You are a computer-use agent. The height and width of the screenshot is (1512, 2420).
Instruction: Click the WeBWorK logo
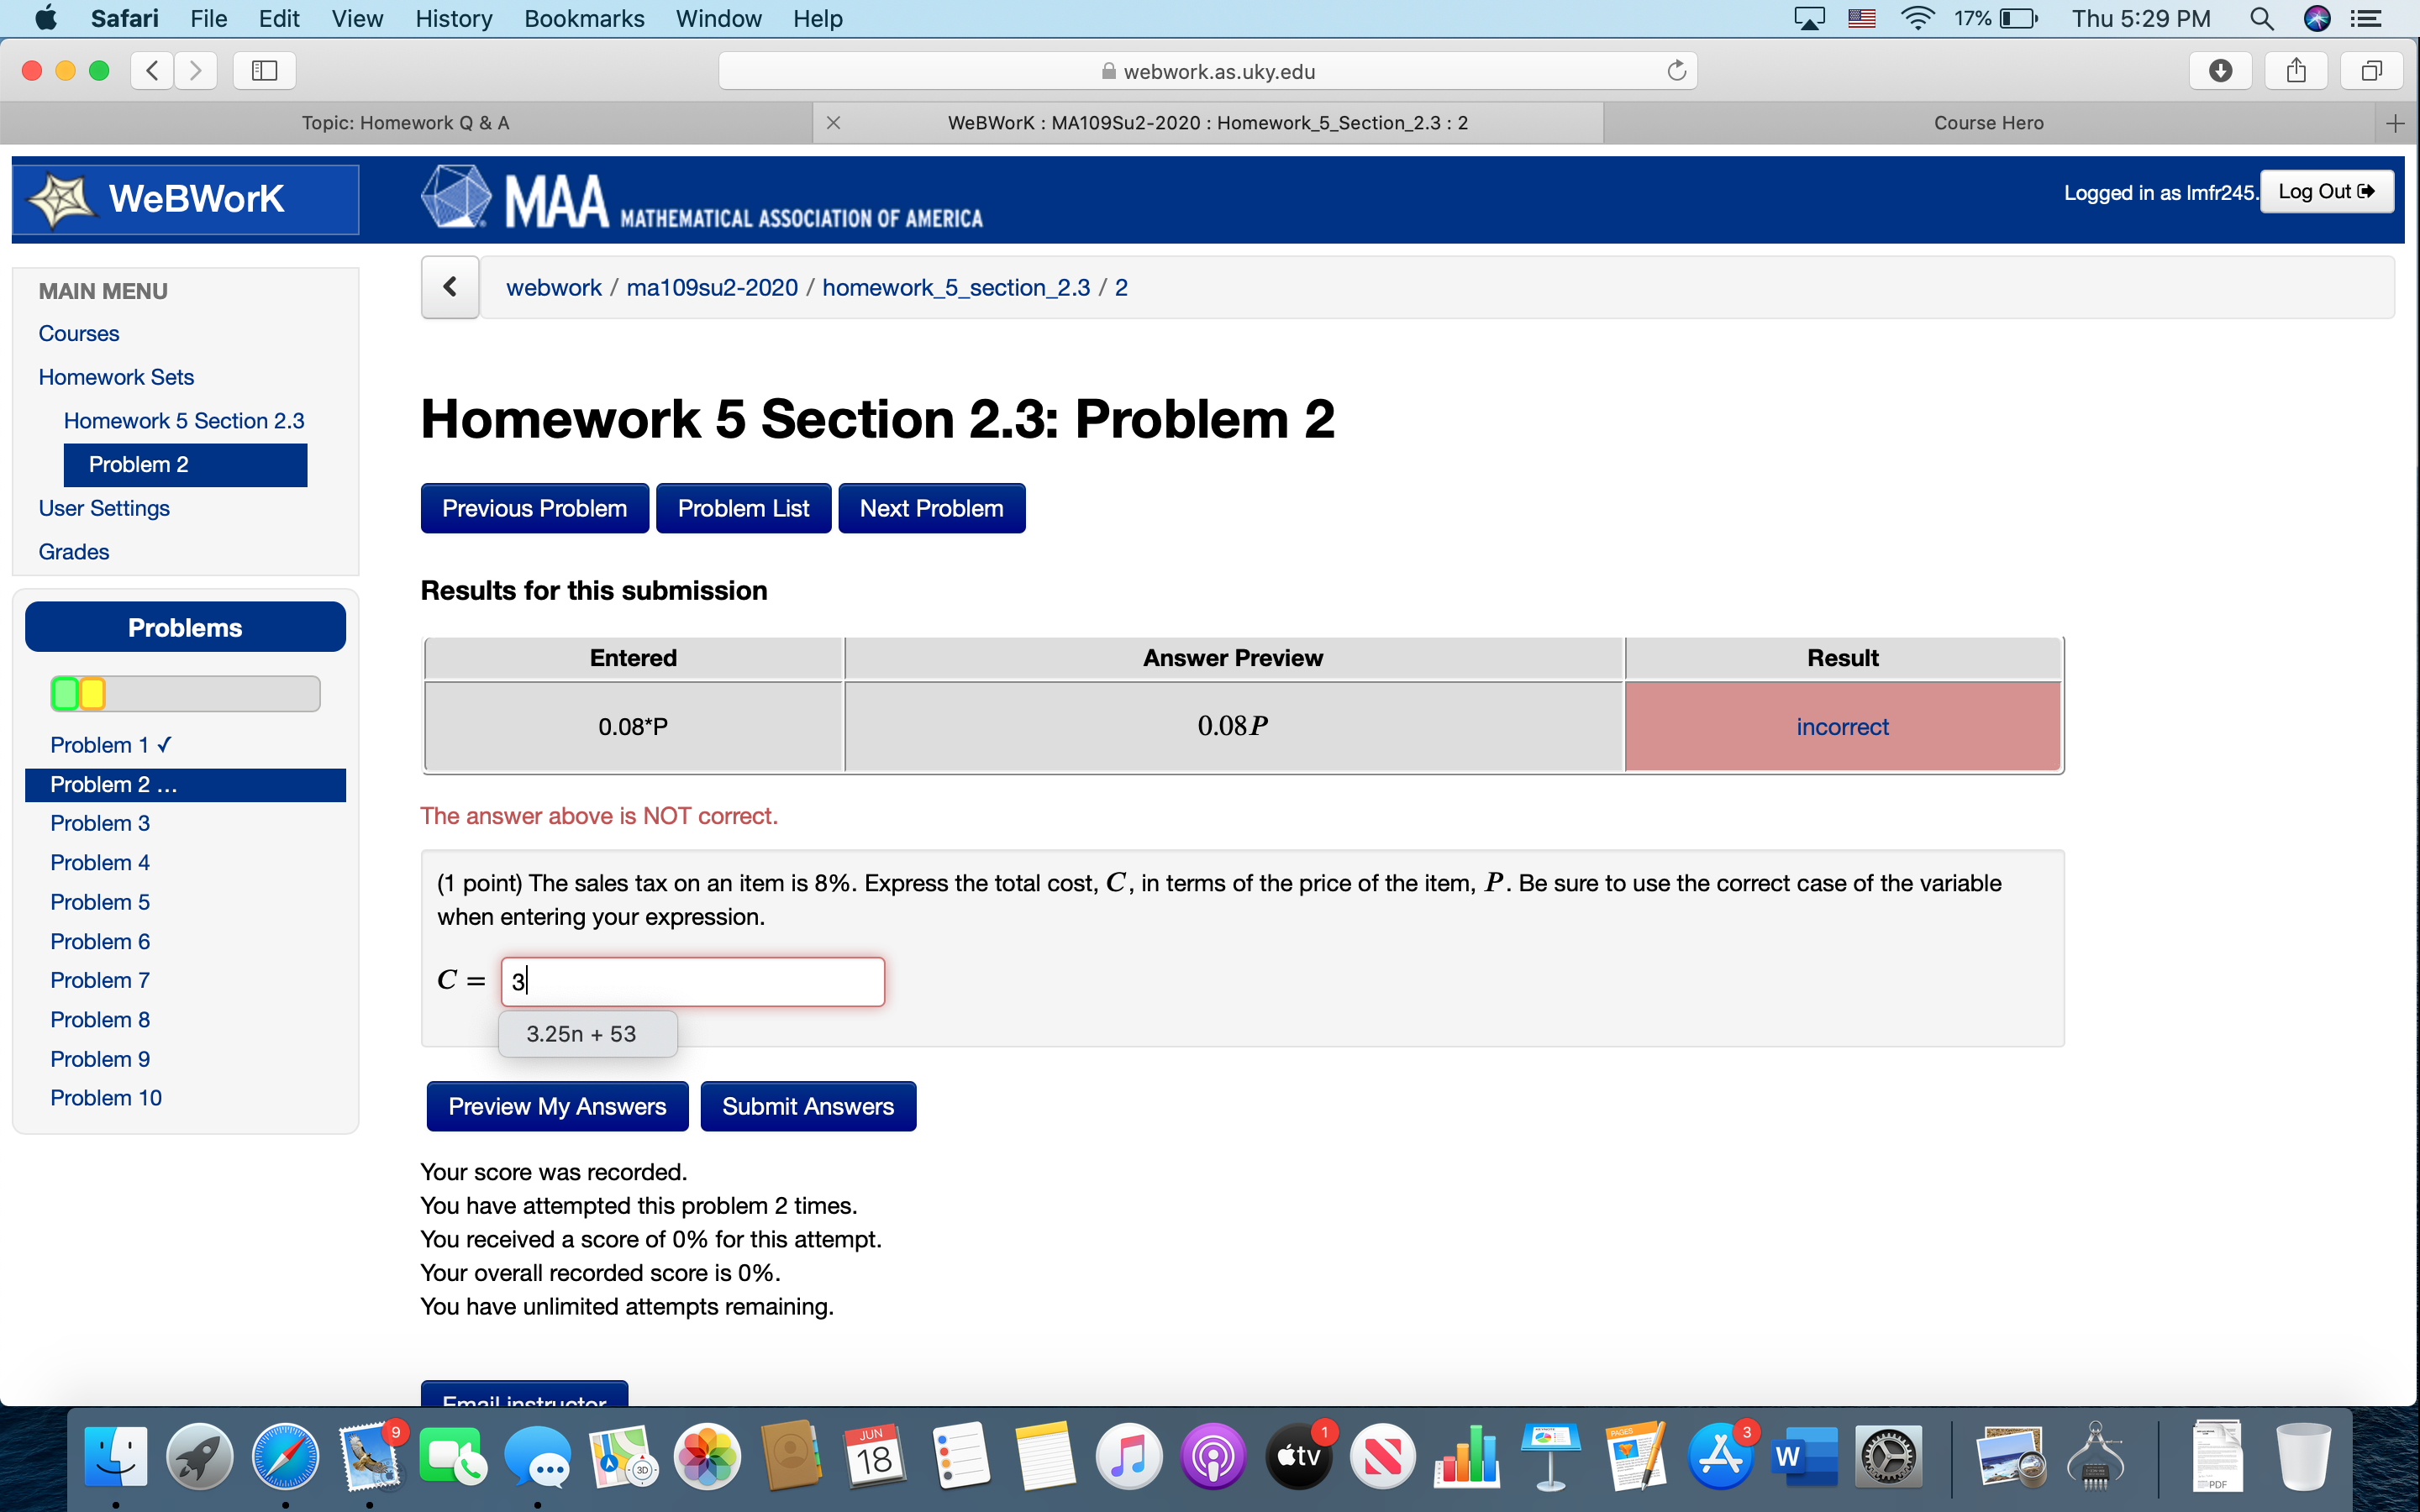[x=185, y=198]
